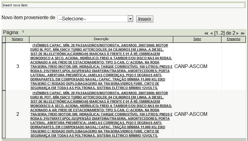Open description link of item number 2
Viewport: 248px width, 141px height.
coord(101,114)
